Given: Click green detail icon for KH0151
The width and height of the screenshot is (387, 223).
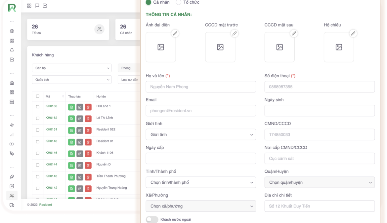Looking at the screenshot, I should 71,130.
